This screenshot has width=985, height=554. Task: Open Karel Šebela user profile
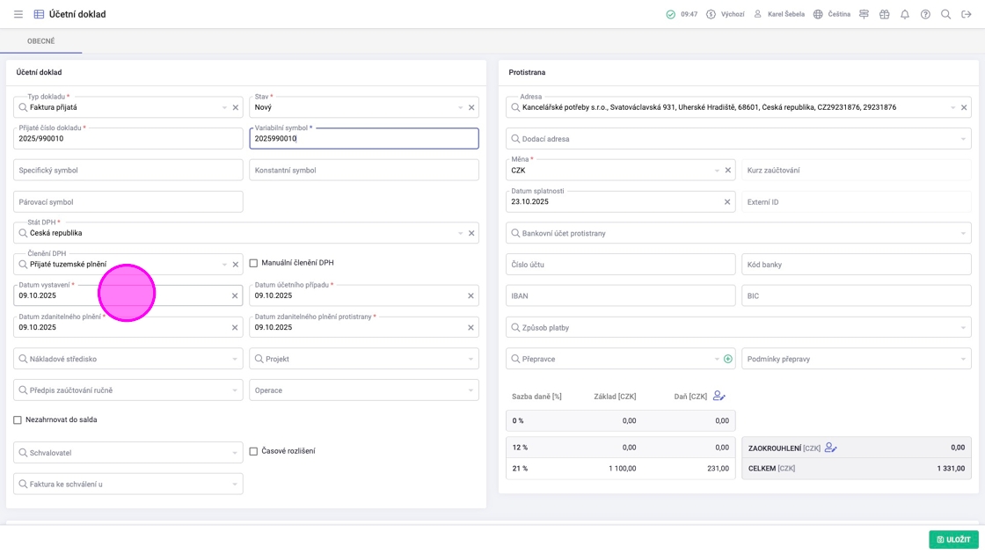(x=778, y=14)
